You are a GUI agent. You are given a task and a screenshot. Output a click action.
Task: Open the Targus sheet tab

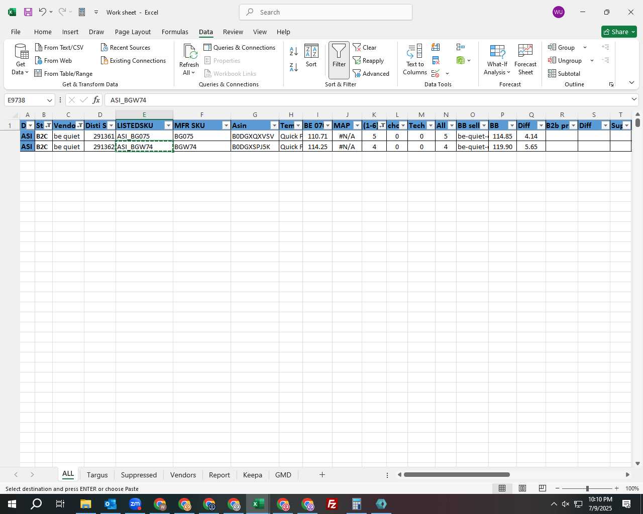pos(97,475)
